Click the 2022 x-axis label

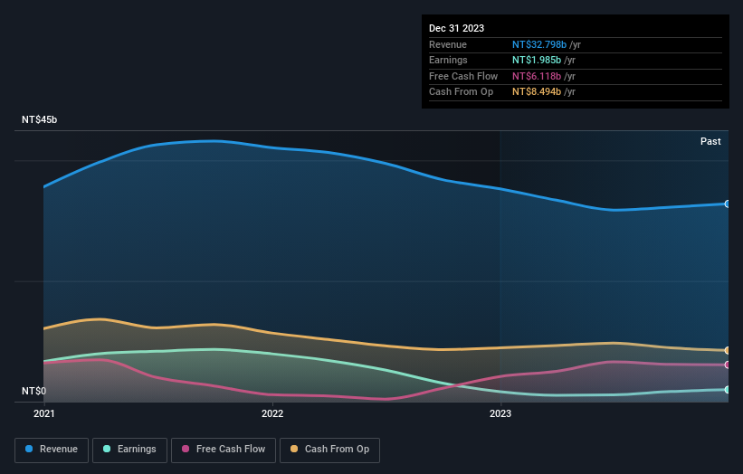[272, 413]
